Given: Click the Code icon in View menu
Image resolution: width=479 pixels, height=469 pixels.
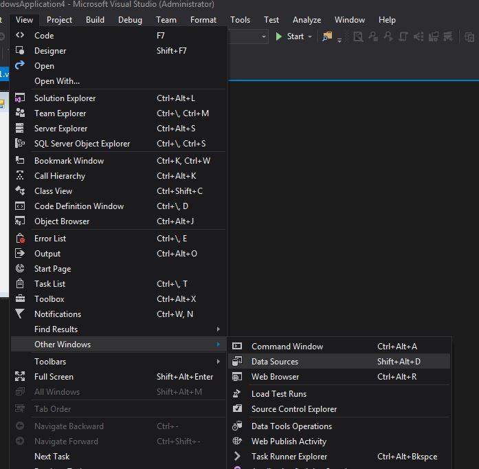Looking at the screenshot, I should point(20,35).
